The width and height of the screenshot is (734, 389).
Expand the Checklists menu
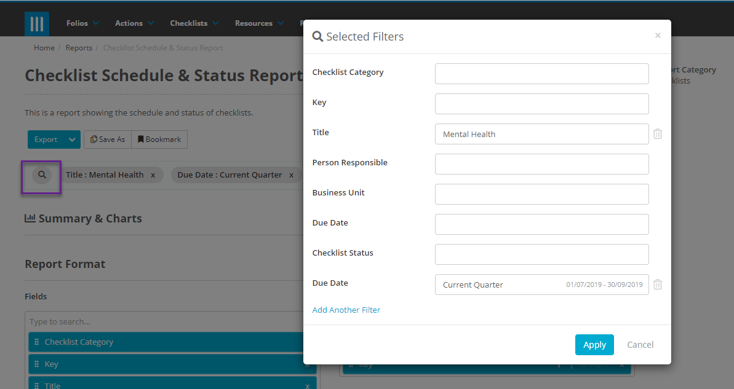pyautogui.click(x=189, y=23)
